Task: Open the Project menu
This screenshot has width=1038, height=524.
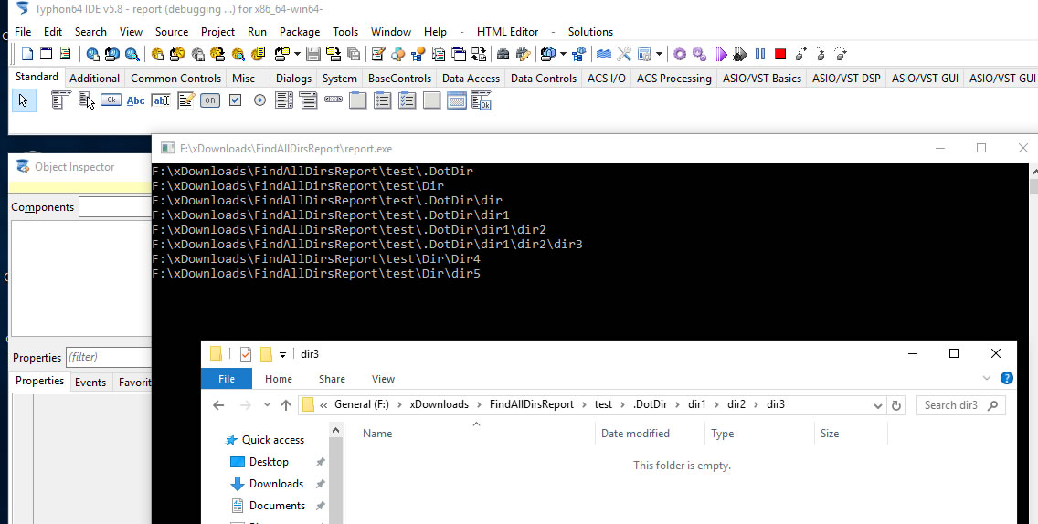Action: click(217, 32)
